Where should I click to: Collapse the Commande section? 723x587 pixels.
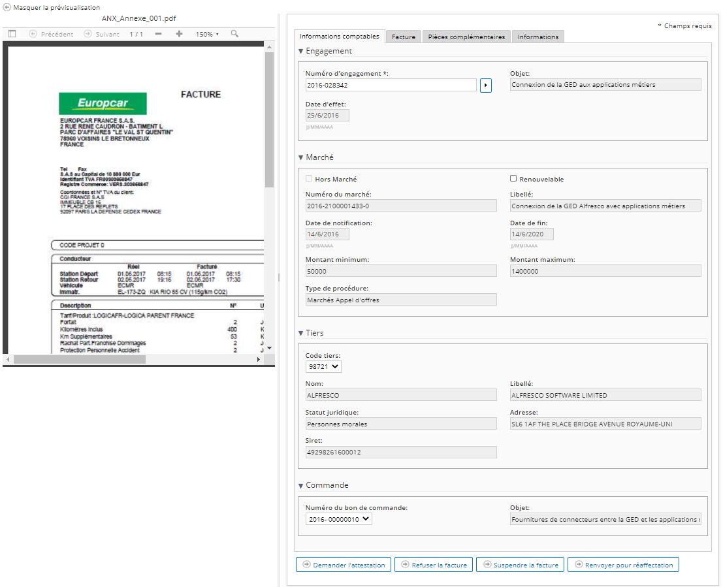coord(300,486)
